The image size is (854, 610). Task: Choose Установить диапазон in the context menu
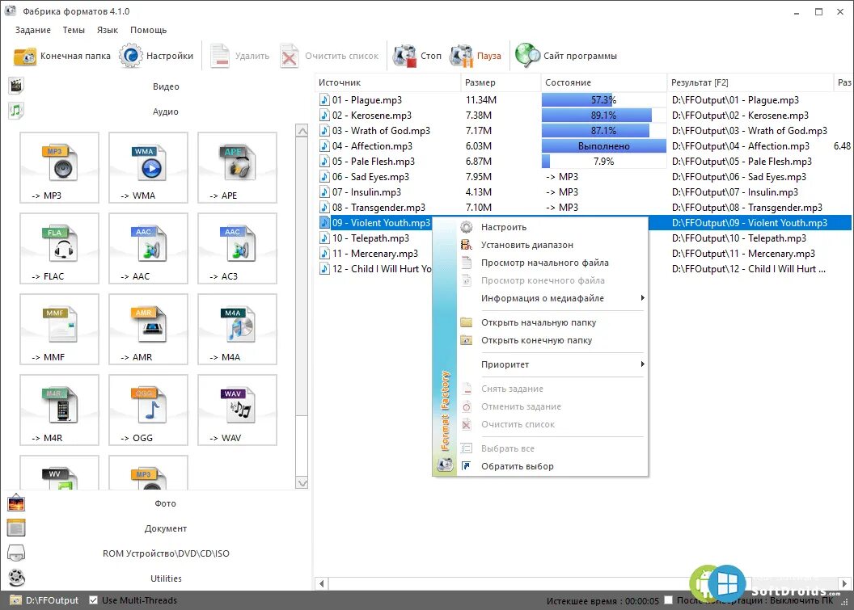[552, 245]
